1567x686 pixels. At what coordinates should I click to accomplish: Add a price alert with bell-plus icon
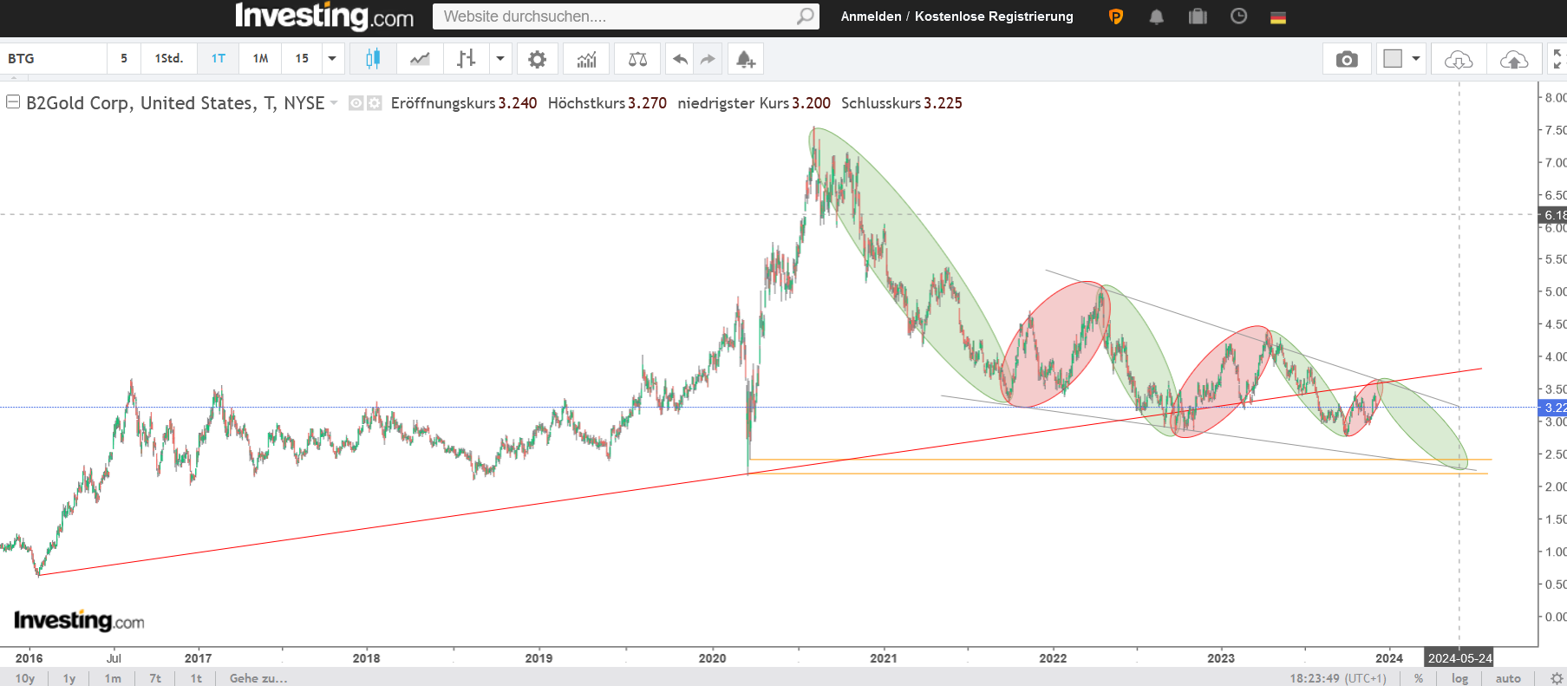pyautogui.click(x=746, y=59)
